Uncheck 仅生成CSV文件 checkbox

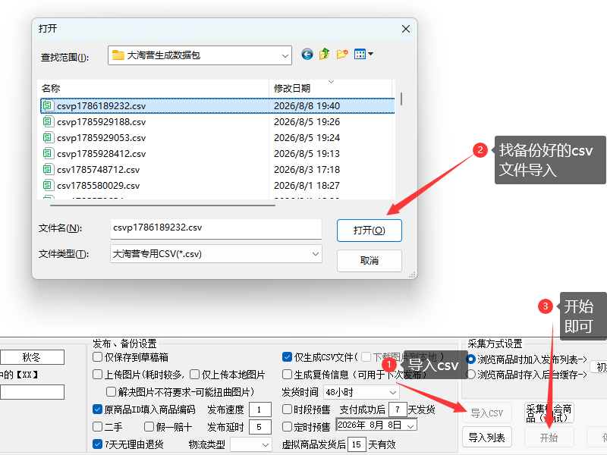click(x=287, y=356)
